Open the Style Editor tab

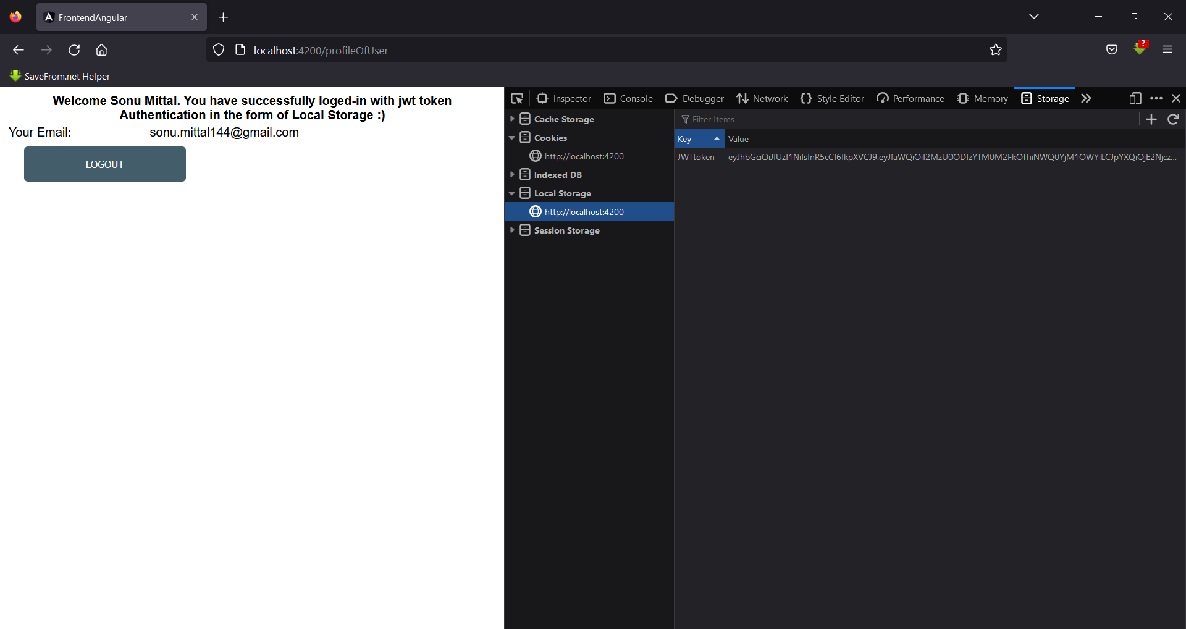832,98
